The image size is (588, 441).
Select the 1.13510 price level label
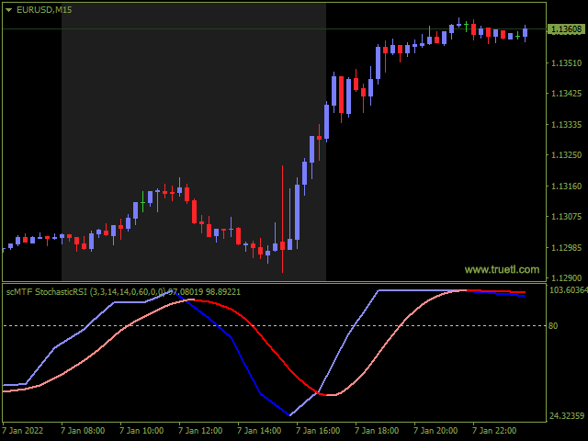click(x=566, y=62)
